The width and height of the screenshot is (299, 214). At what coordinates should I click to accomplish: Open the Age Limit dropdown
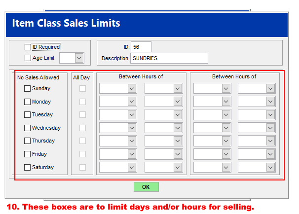(79, 58)
